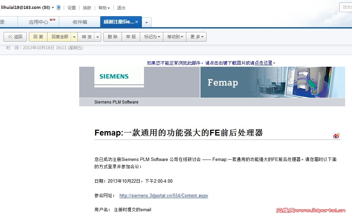
Task: Open 移动到 move-to dropdown
Action: 175,37
